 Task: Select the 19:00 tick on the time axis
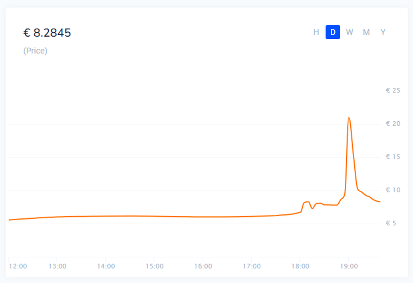pos(349,266)
